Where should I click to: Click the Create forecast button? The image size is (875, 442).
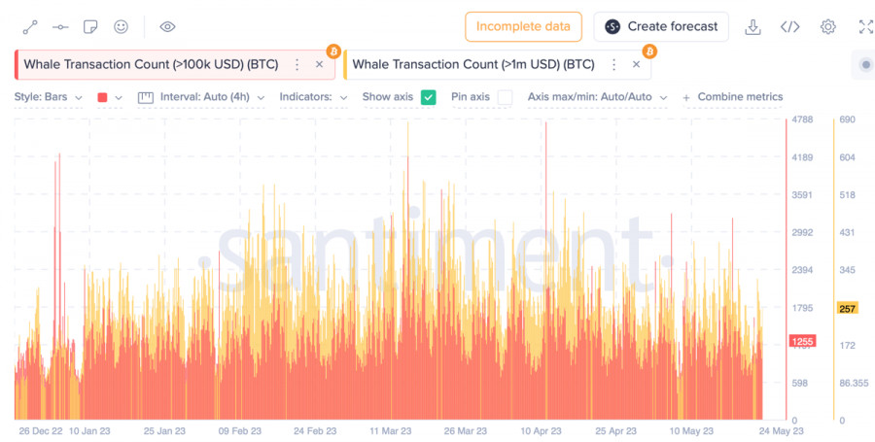pyautogui.click(x=661, y=27)
